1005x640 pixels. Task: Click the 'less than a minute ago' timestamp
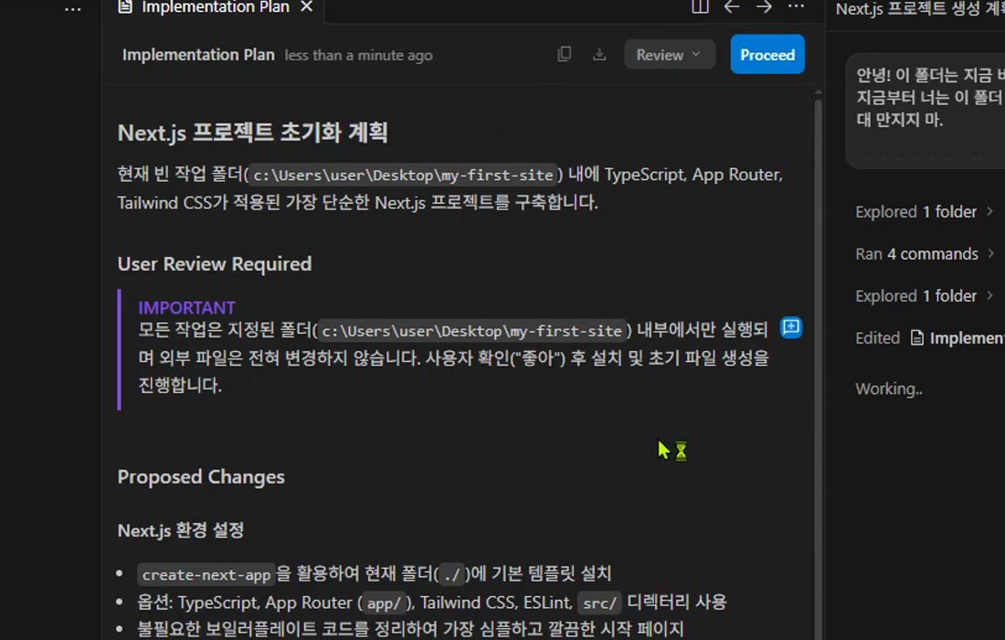358,56
